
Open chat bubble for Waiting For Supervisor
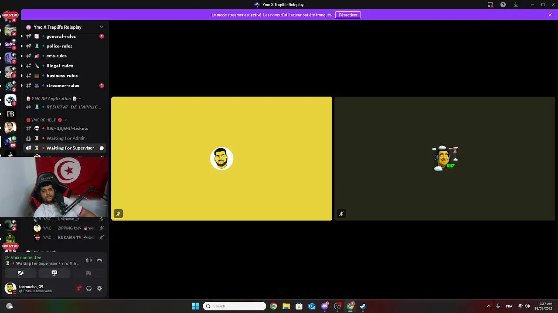click(x=102, y=148)
